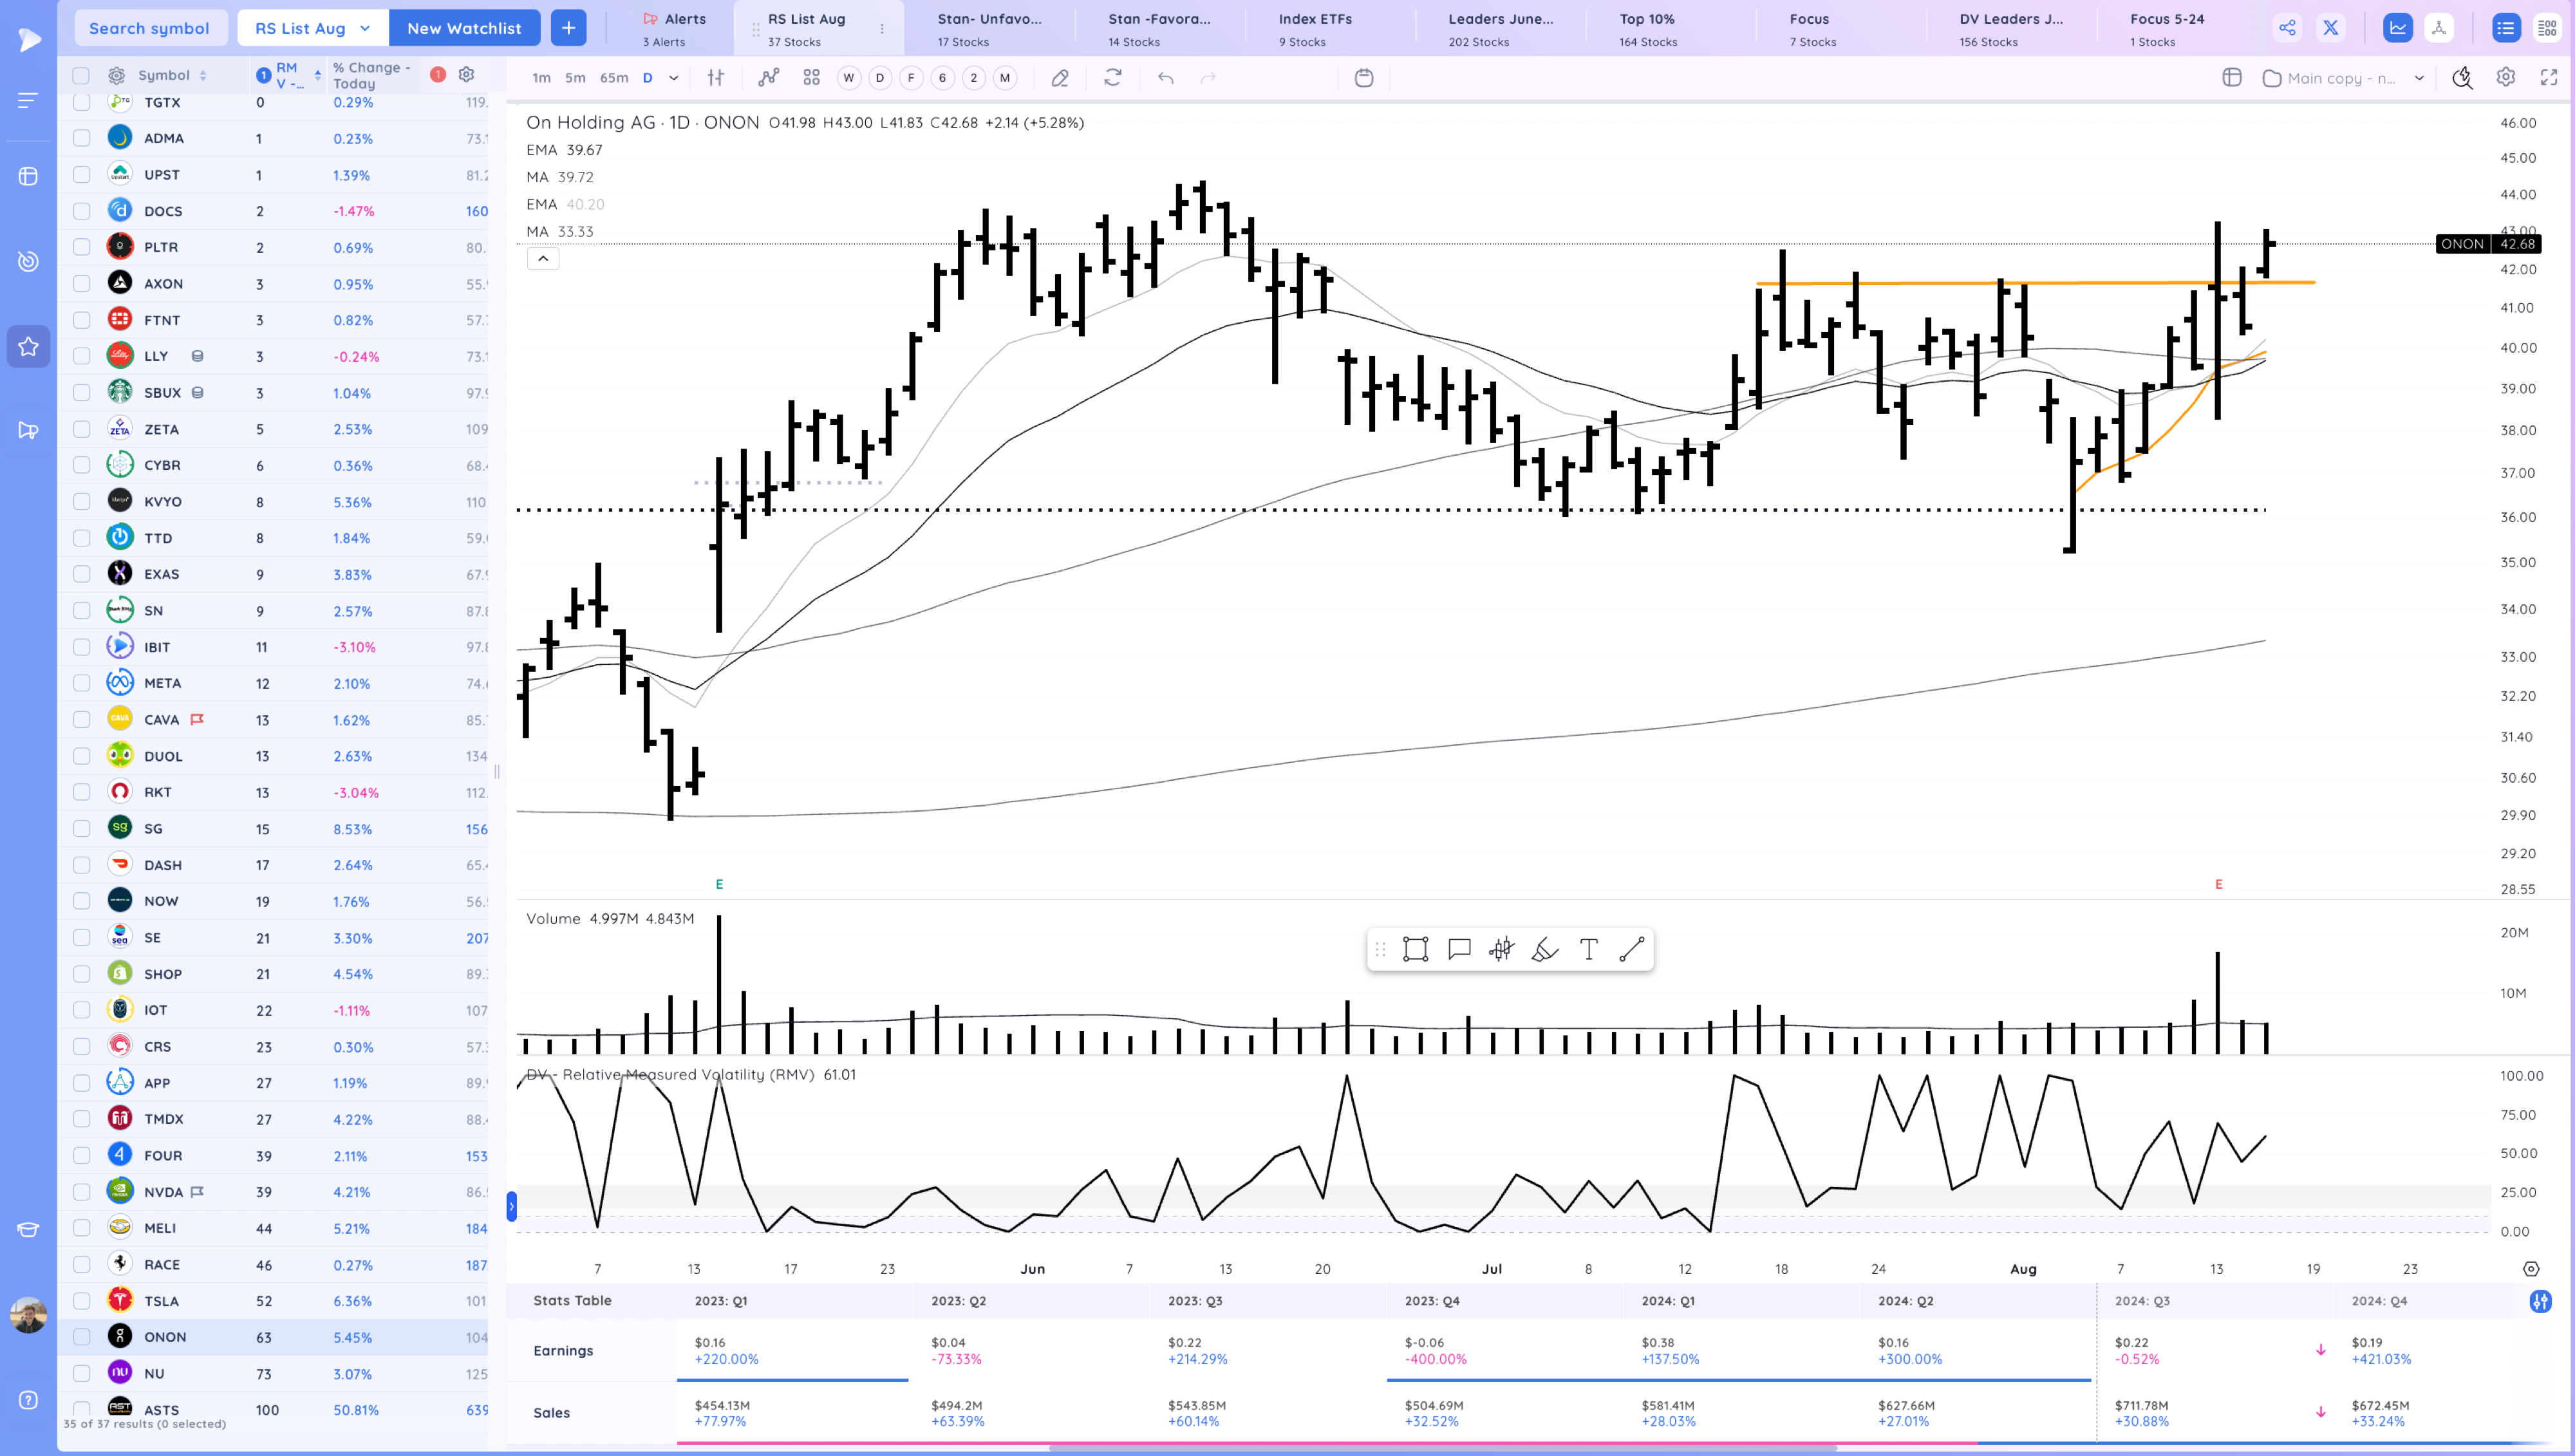
Task: Select the Text annotation tool
Action: (x=1588, y=950)
